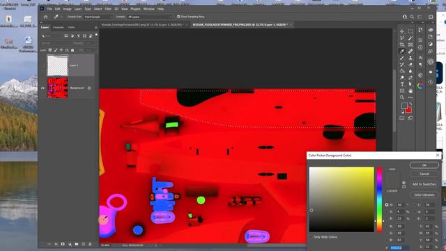This screenshot has height=251, width=446.
Task: Click the delete layer trash icon
Action: 90,244
